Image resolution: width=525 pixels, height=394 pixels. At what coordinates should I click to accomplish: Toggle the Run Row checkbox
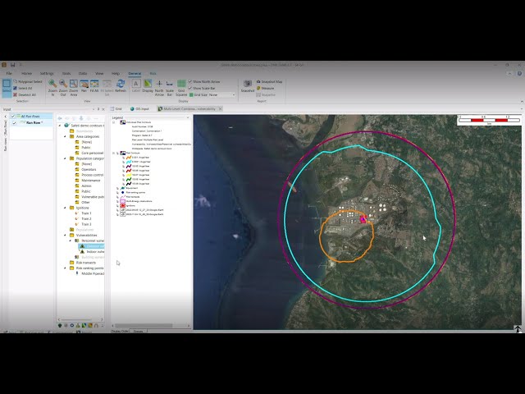click(x=15, y=123)
